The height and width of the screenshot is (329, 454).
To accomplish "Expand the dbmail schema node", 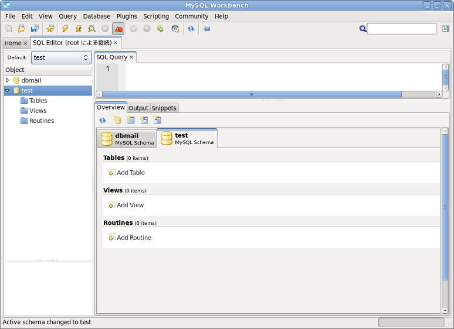I will click(x=8, y=80).
